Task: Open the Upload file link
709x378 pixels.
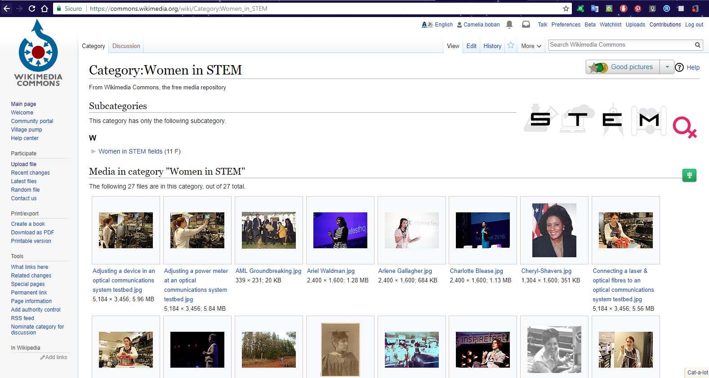Action: tap(24, 164)
